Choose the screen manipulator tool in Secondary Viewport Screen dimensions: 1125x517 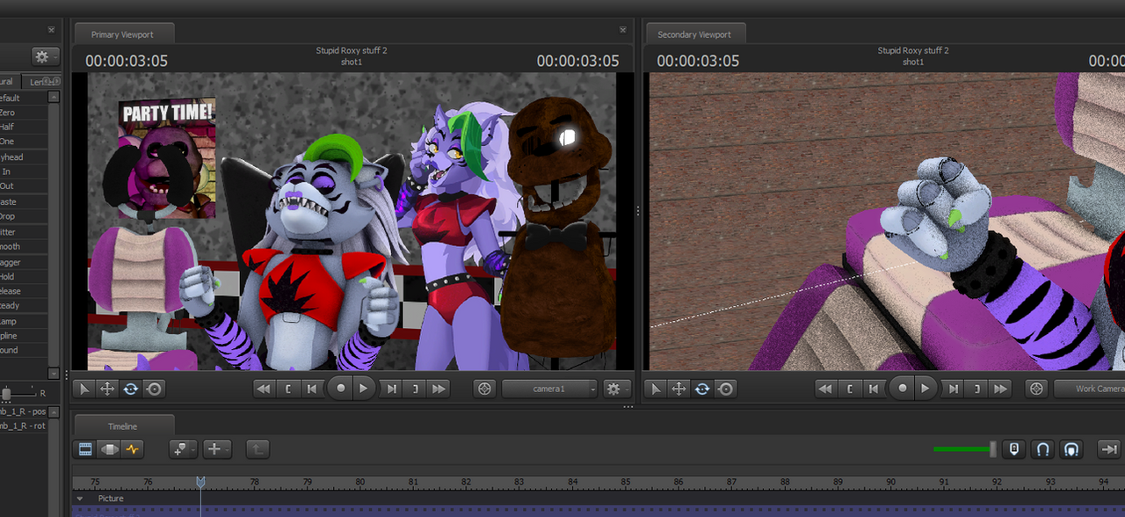(725, 388)
